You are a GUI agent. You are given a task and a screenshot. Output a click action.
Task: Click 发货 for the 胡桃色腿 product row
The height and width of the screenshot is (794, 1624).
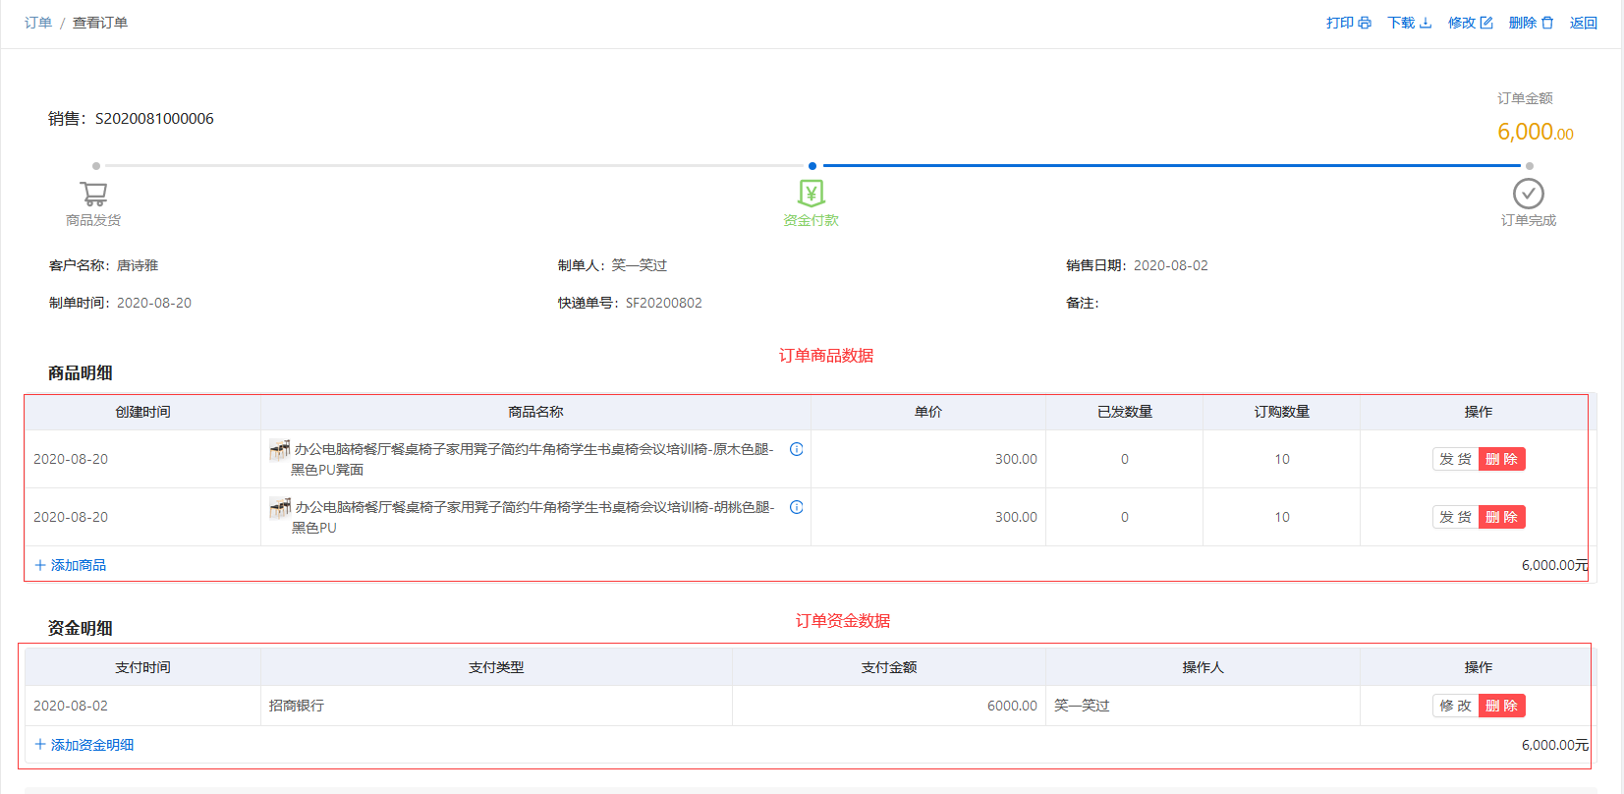[1455, 517]
